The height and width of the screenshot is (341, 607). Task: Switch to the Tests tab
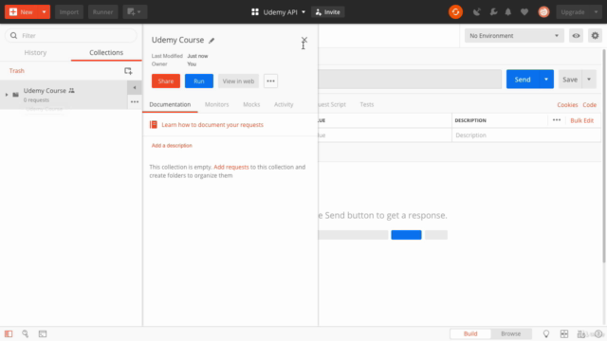(367, 104)
